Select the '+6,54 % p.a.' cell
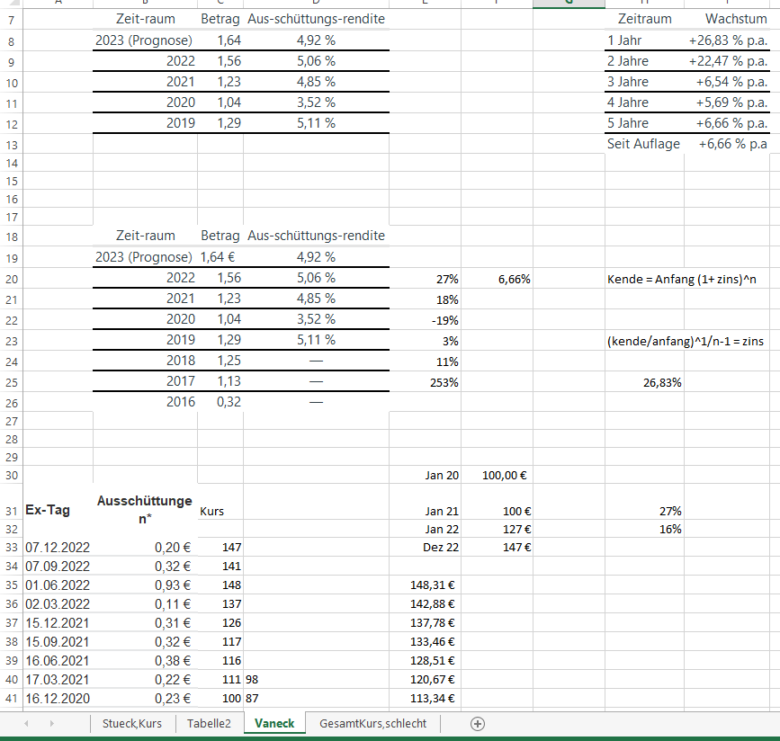Screen dimensions: 780x741 pyautogui.click(x=727, y=82)
